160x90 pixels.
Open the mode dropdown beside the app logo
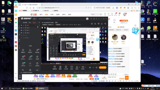[x=35, y=19]
